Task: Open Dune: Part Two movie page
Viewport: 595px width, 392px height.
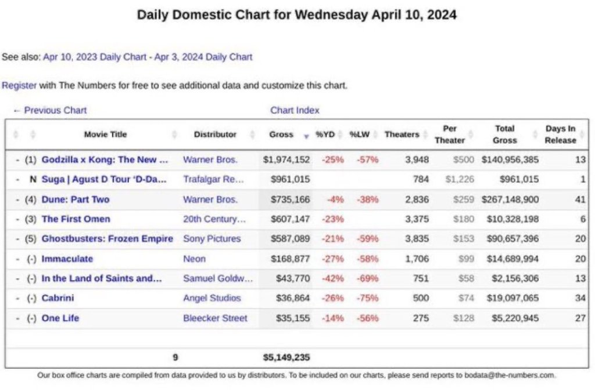Action: pos(76,199)
